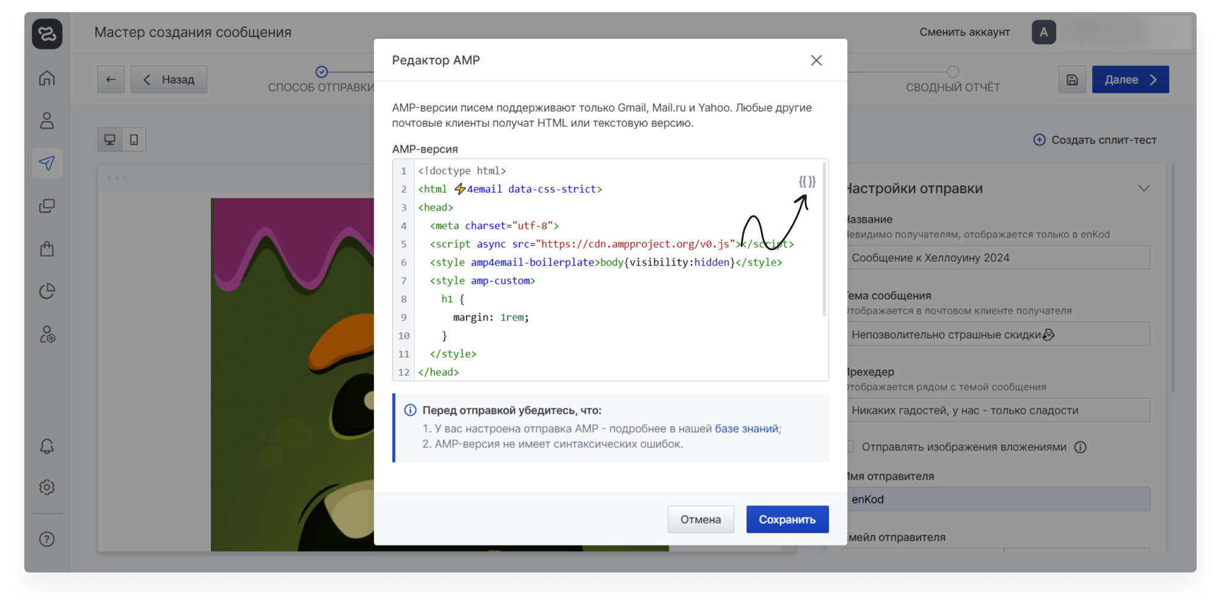Click the Отмена button

tap(701, 519)
